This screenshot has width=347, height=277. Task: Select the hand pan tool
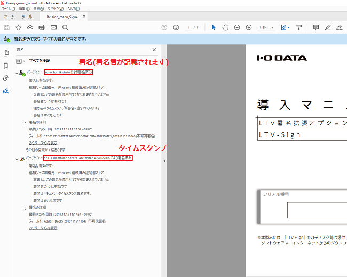(x=225, y=27)
